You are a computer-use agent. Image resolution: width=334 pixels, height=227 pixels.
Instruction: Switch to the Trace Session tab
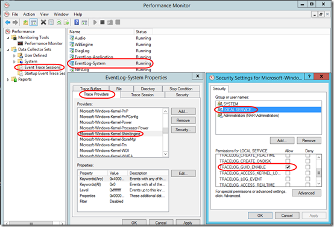click(142, 95)
